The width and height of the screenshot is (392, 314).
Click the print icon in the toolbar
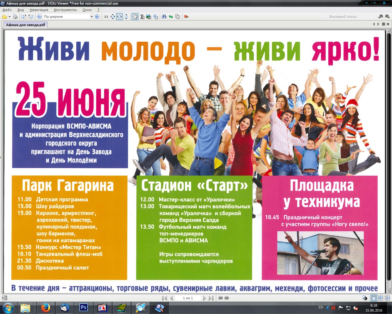coord(15,17)
